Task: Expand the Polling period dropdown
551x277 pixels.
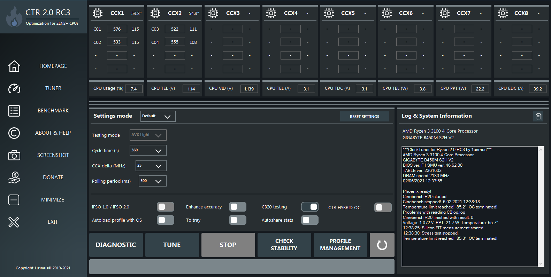Action: click(153, 181)
